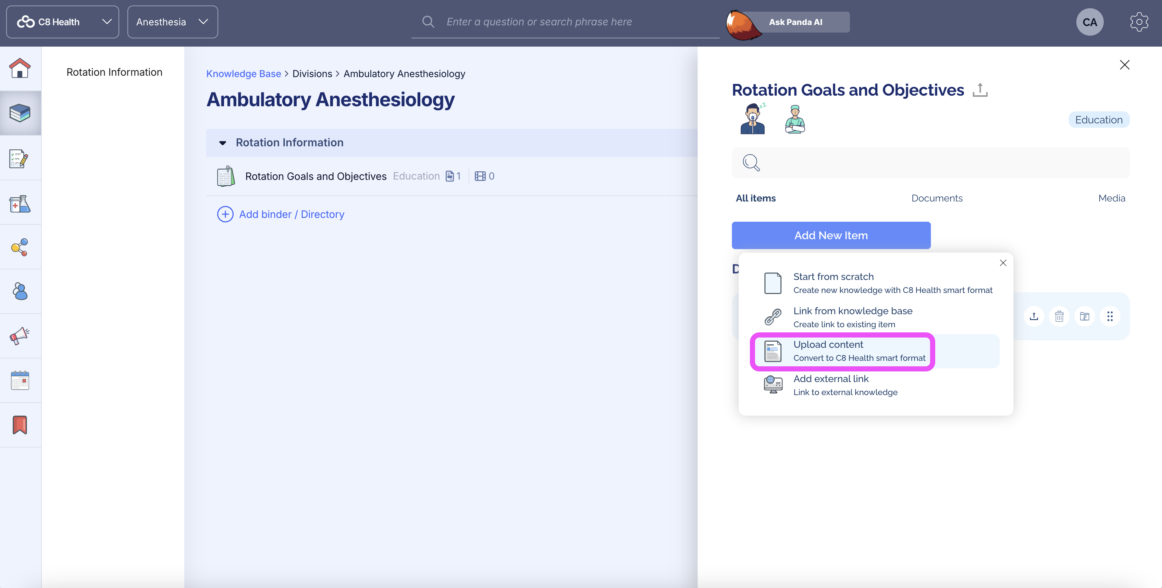Choose Start from scratch option
Viewport: 1162px width, 588px height.
(876, 283)
